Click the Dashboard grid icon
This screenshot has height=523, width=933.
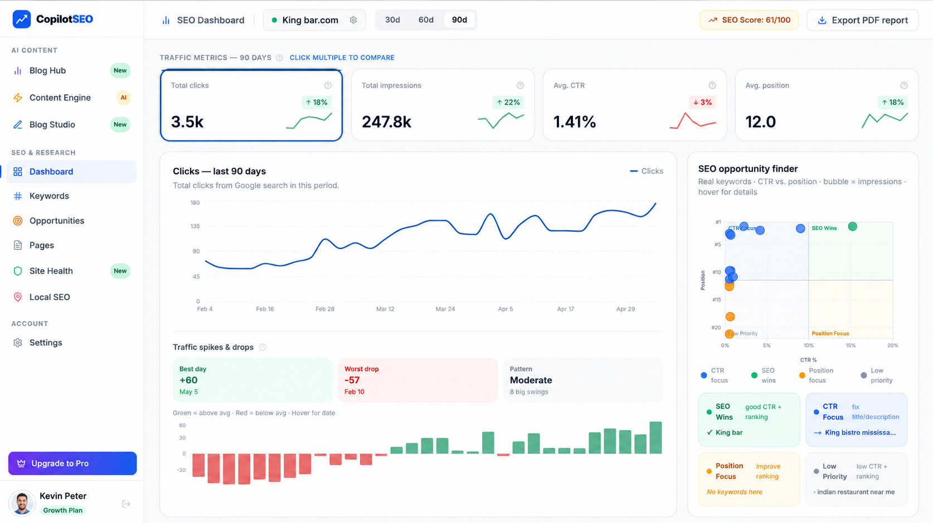[x=18, y=172]
